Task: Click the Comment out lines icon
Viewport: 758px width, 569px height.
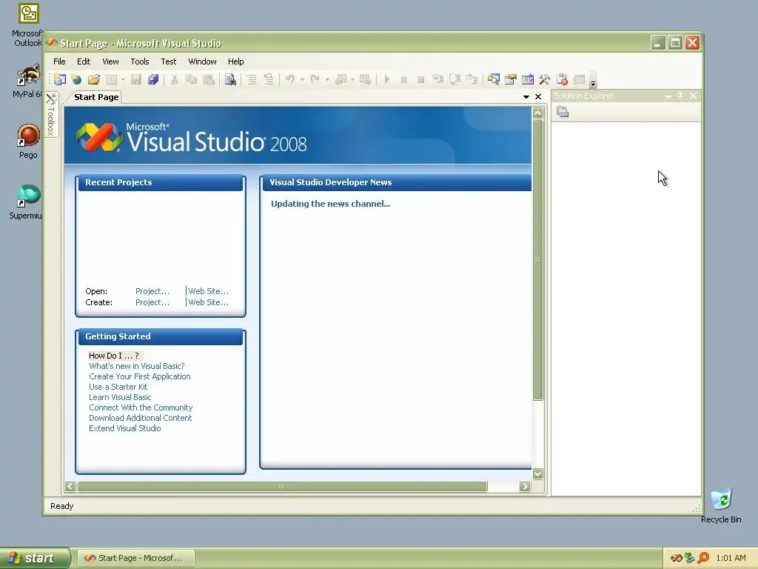Action: 252,79
